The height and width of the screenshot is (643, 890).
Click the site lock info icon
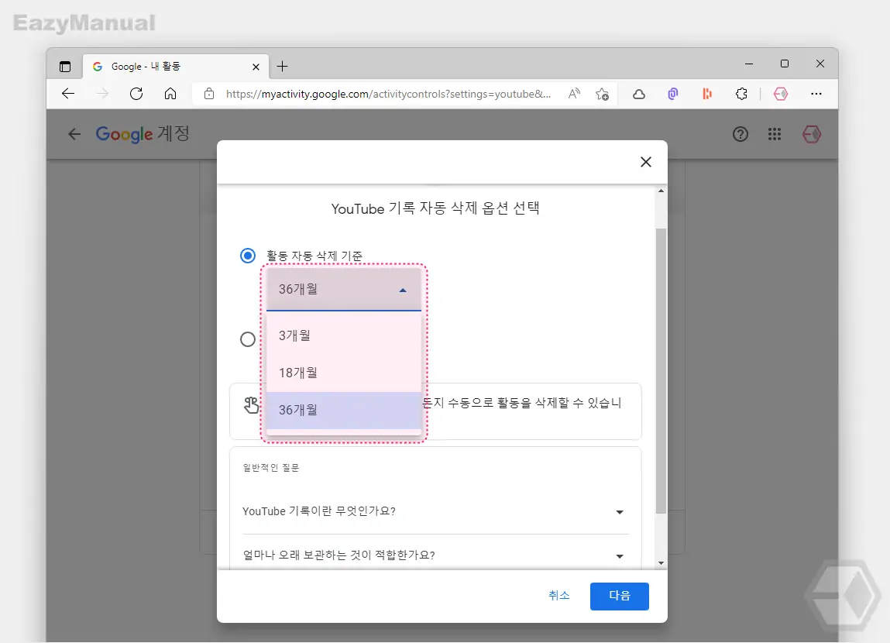(209, 94)
